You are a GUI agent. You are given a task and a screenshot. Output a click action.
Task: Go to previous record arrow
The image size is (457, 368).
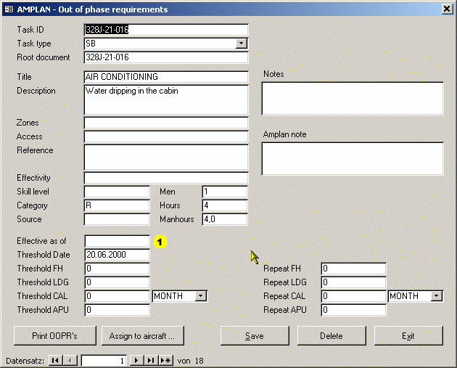click(70, 360)
